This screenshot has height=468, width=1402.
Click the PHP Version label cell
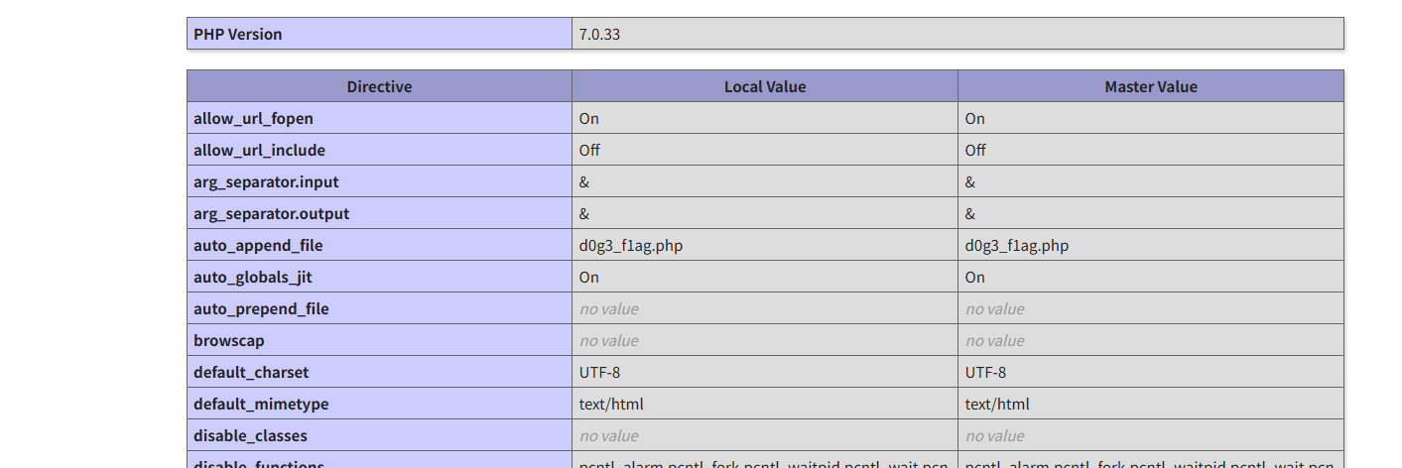[238, 34]
